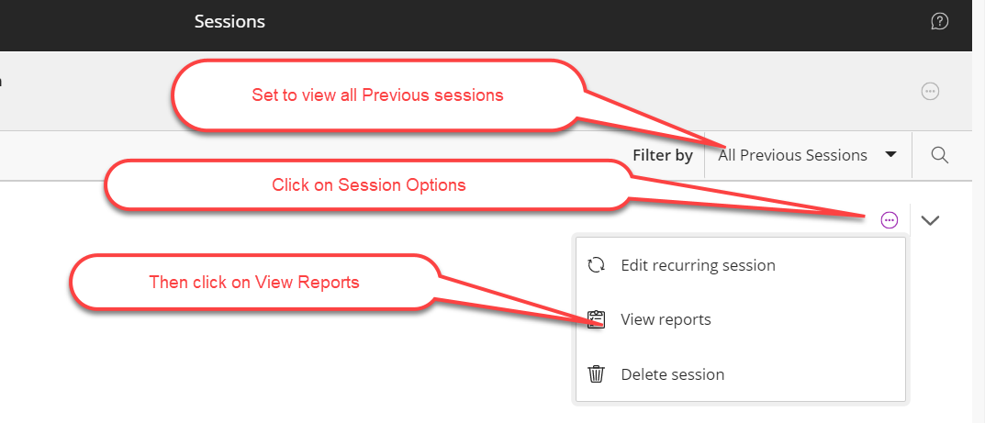The height and width of the screenshot is (423, 985).
Task: Click the gray room options ellipsis icon
Action: click(930, 91)
